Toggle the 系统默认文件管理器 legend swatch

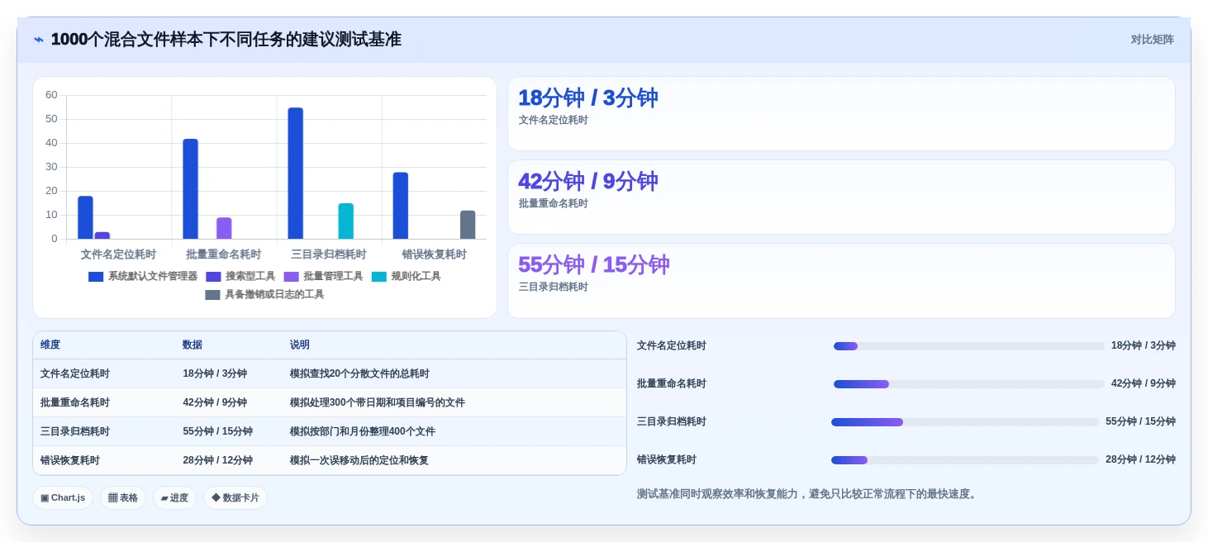coord(96,277)
